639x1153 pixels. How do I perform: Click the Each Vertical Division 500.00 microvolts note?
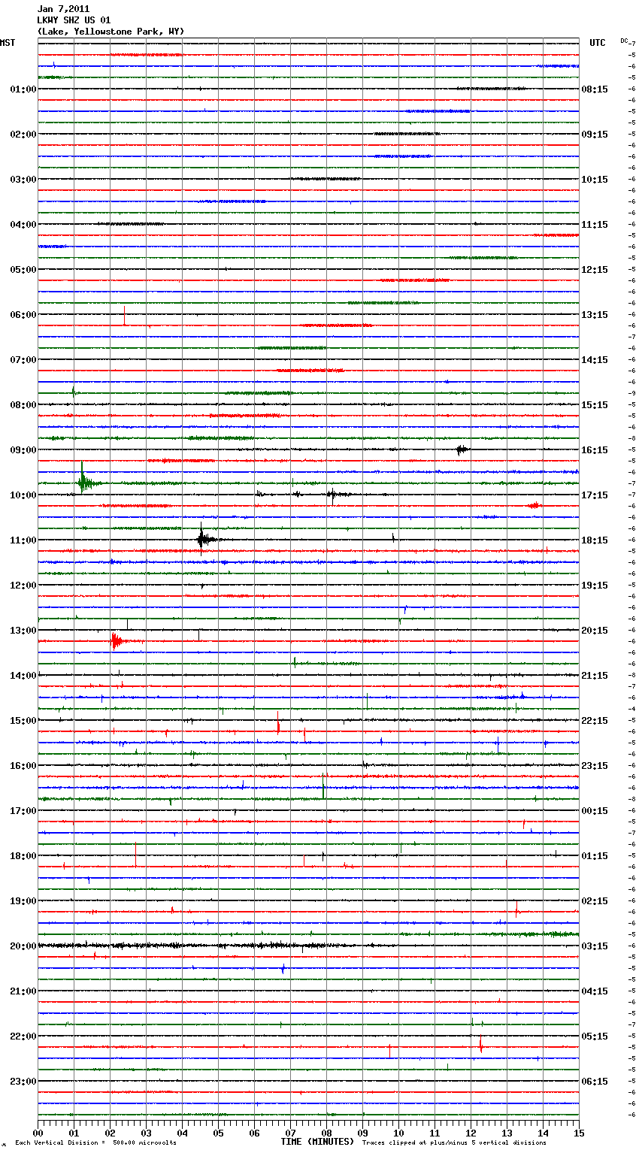[95, 1142]
